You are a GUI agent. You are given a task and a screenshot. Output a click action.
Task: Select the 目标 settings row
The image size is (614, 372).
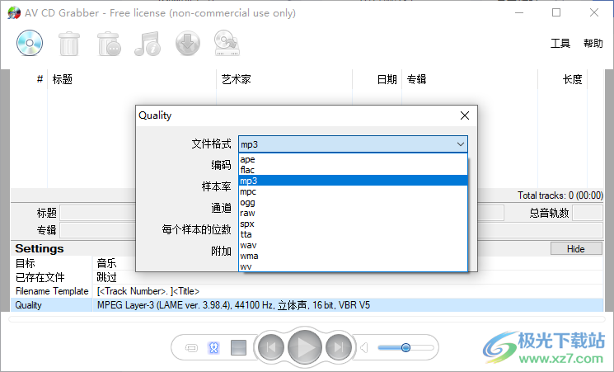(307, 263)
